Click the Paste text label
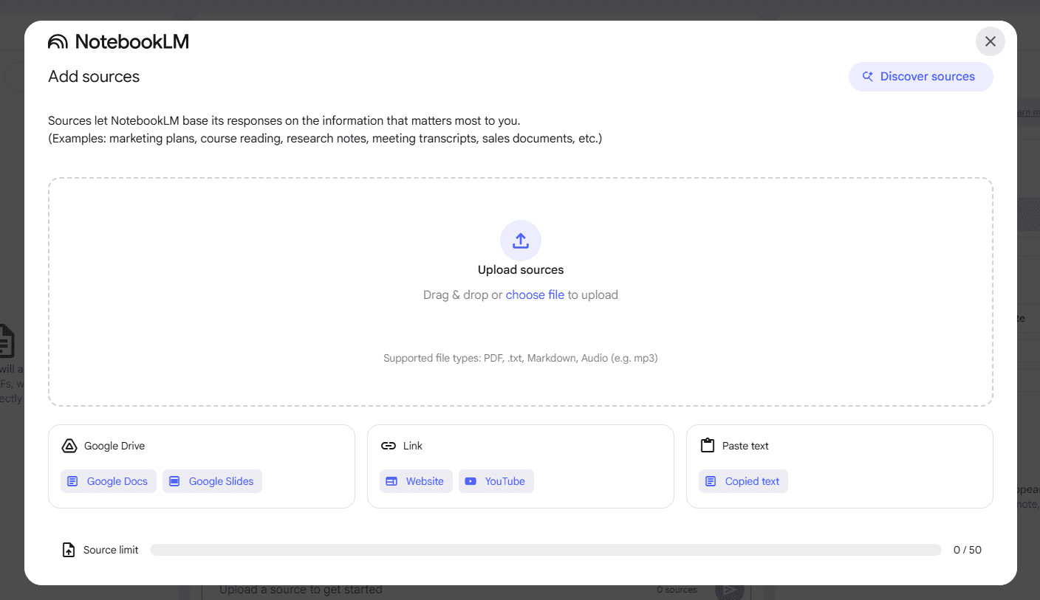 tap(745, 446)
